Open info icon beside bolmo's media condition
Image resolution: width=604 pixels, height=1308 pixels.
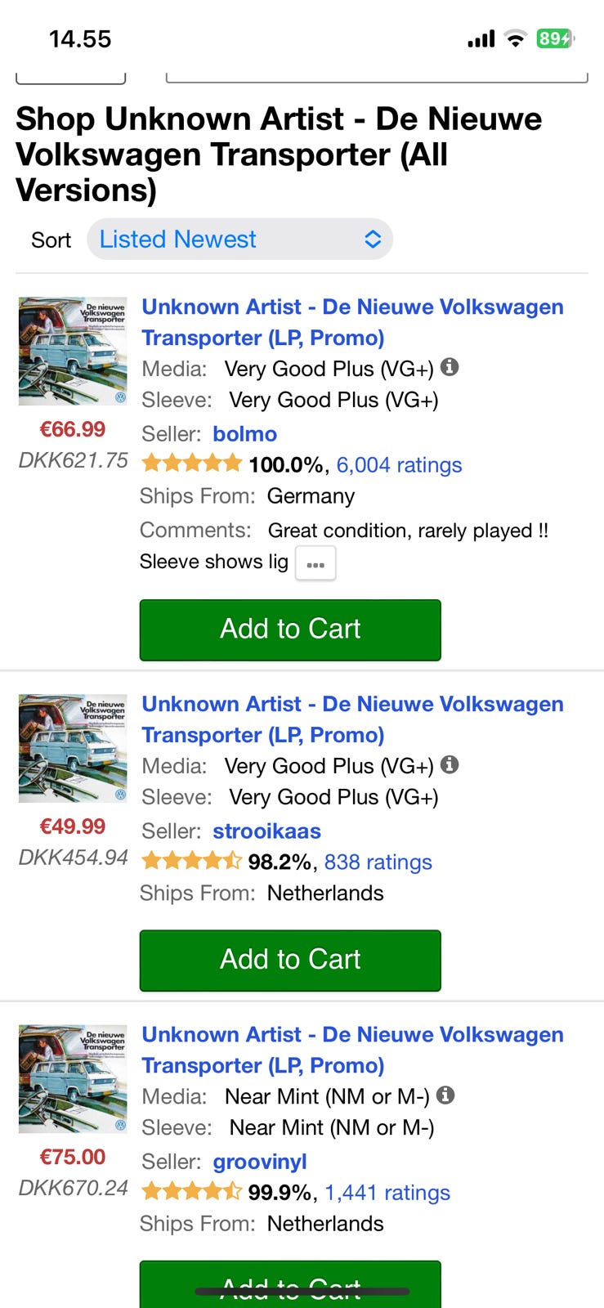pyautogui.click(x=450, y=367)
